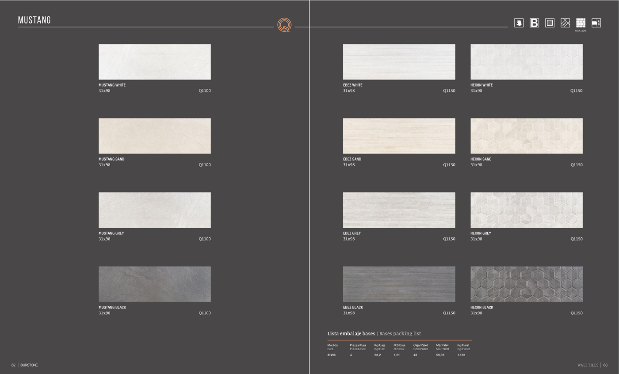Open the Ebez Sand tile image
Screen dimensions: 619x374
[x=399, y=136]
